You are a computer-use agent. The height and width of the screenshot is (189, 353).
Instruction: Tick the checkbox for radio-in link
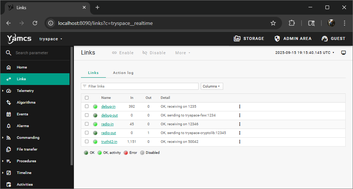87,124
